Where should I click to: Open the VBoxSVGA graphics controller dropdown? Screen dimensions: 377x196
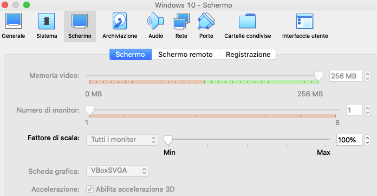pyautogui.click(x=118, y=171)
